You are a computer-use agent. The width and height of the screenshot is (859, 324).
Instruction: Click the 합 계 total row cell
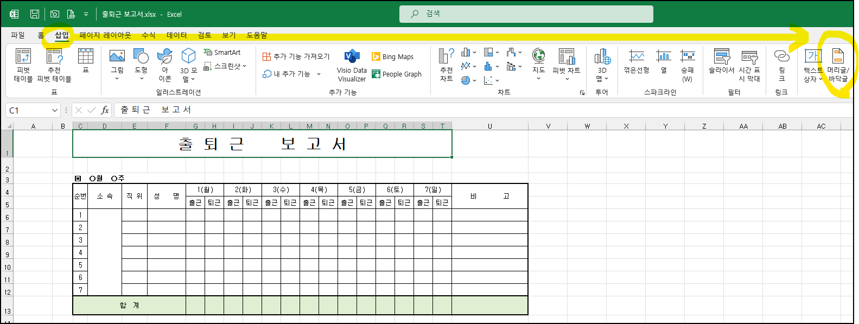tap(129, 305)
